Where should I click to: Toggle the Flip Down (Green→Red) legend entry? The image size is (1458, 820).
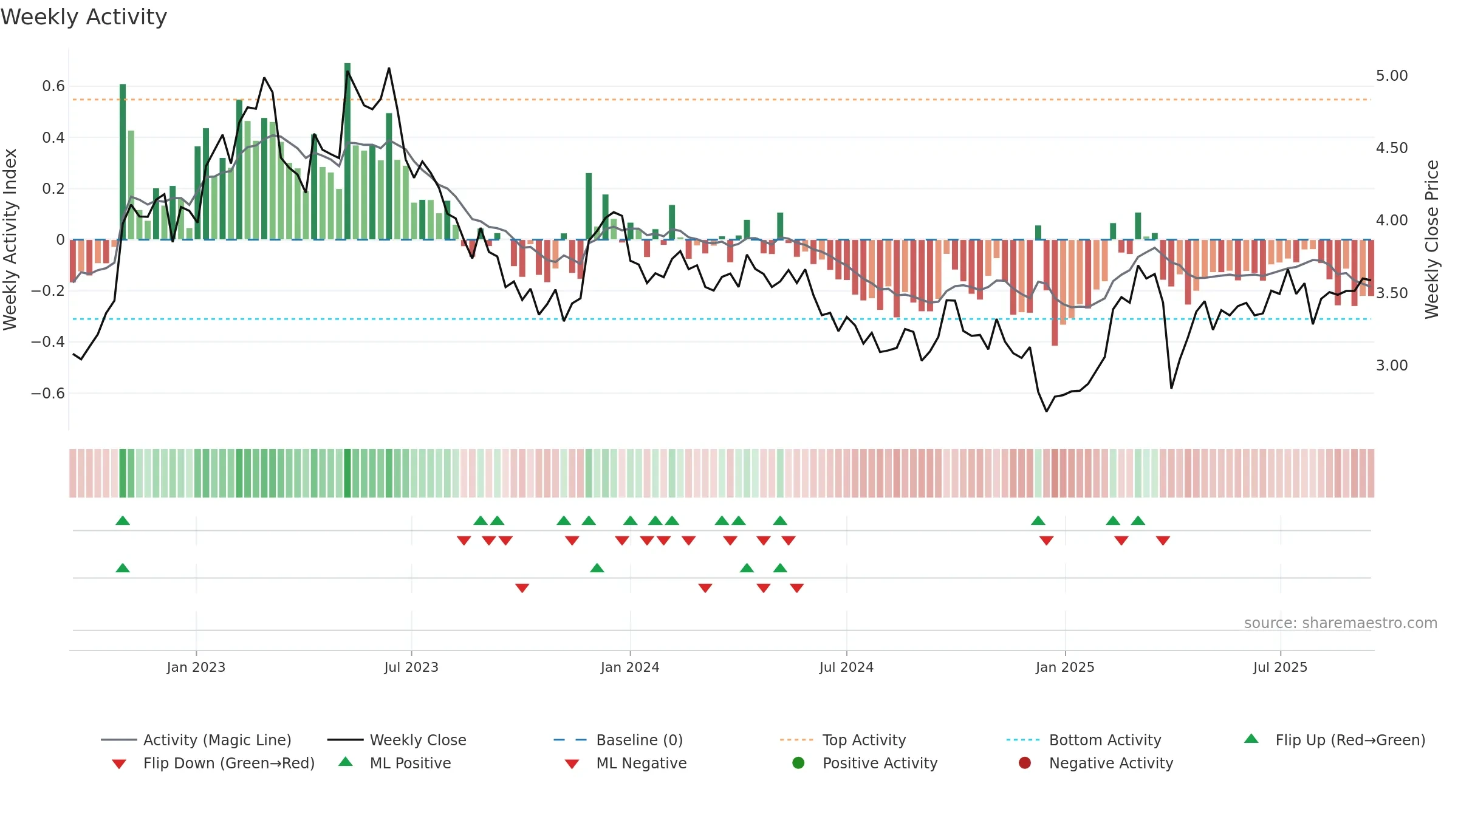pos(213,763)
